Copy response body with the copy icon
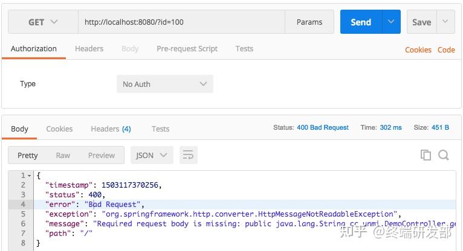Viewport: 463px width, 251px height. [x=426, y=155]
